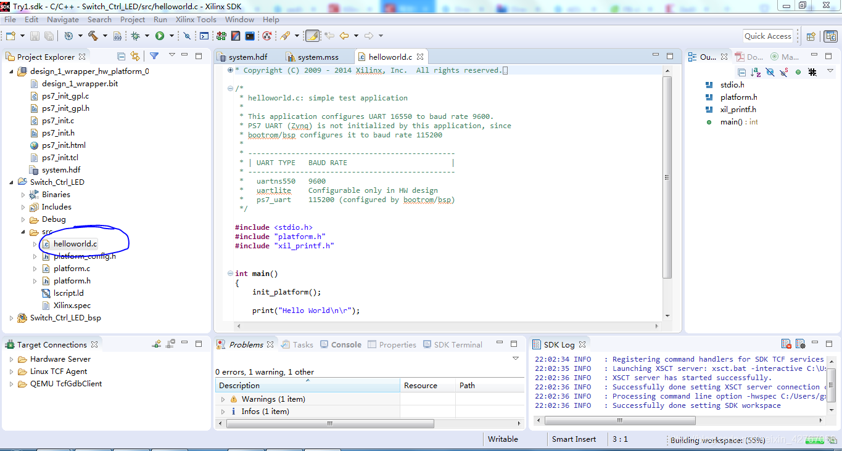Open dropdown arrow next to New icon
Screen dimensions: 842x451
point(23,36)
